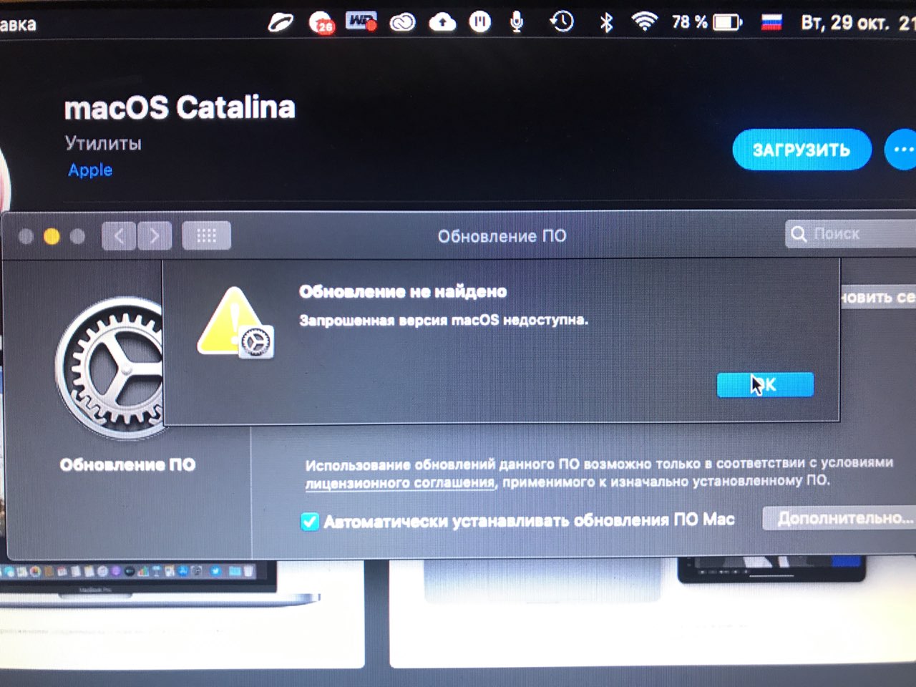Viewport: 916px width, 687px height.
Task: Click the Поиск search field
Action: point(850,233)
